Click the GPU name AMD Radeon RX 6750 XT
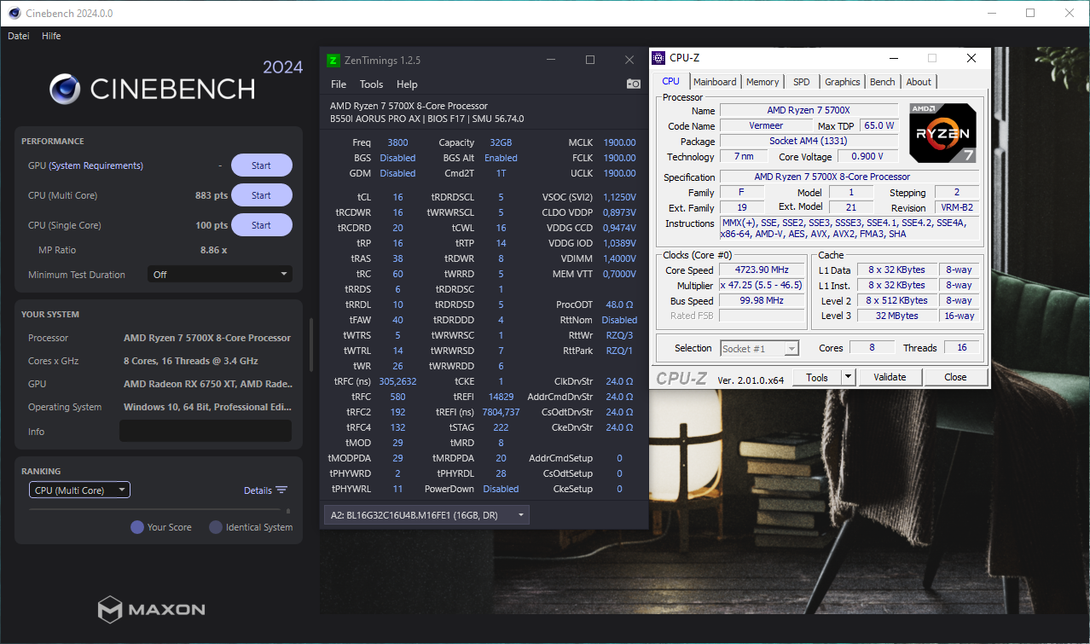 click(207, 384)
